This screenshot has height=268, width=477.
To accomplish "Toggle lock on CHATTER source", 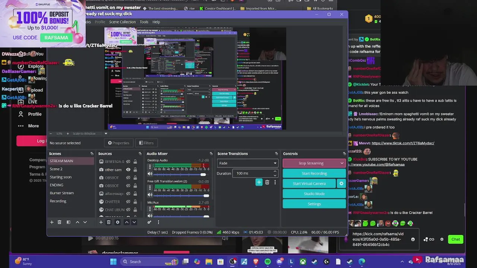I will click(135, 202).
